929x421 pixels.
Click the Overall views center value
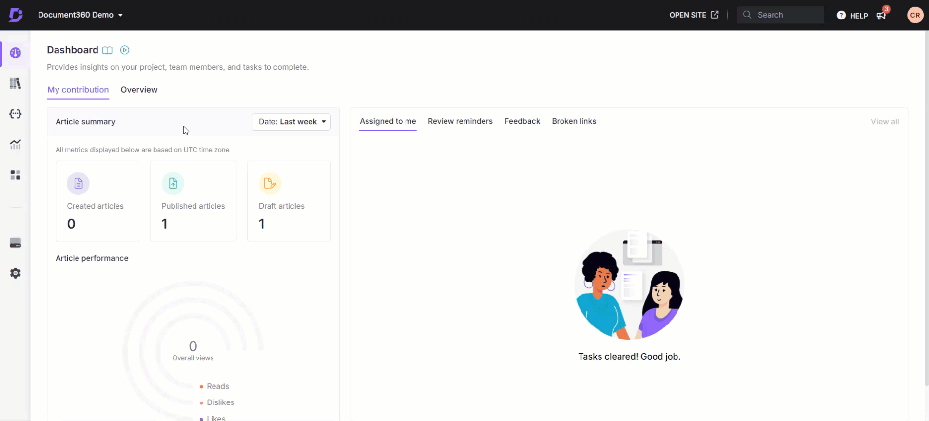(x=193, y=346)
